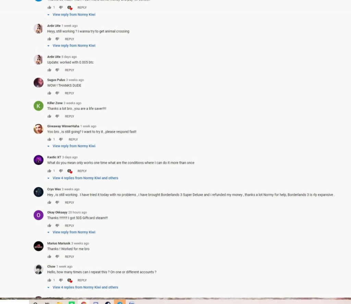Open Chrome from the taskbar
351x304 pixels.
coord(84,303)
